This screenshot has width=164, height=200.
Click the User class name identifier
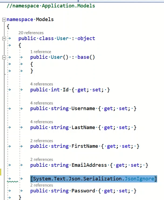tap(62, 38)
